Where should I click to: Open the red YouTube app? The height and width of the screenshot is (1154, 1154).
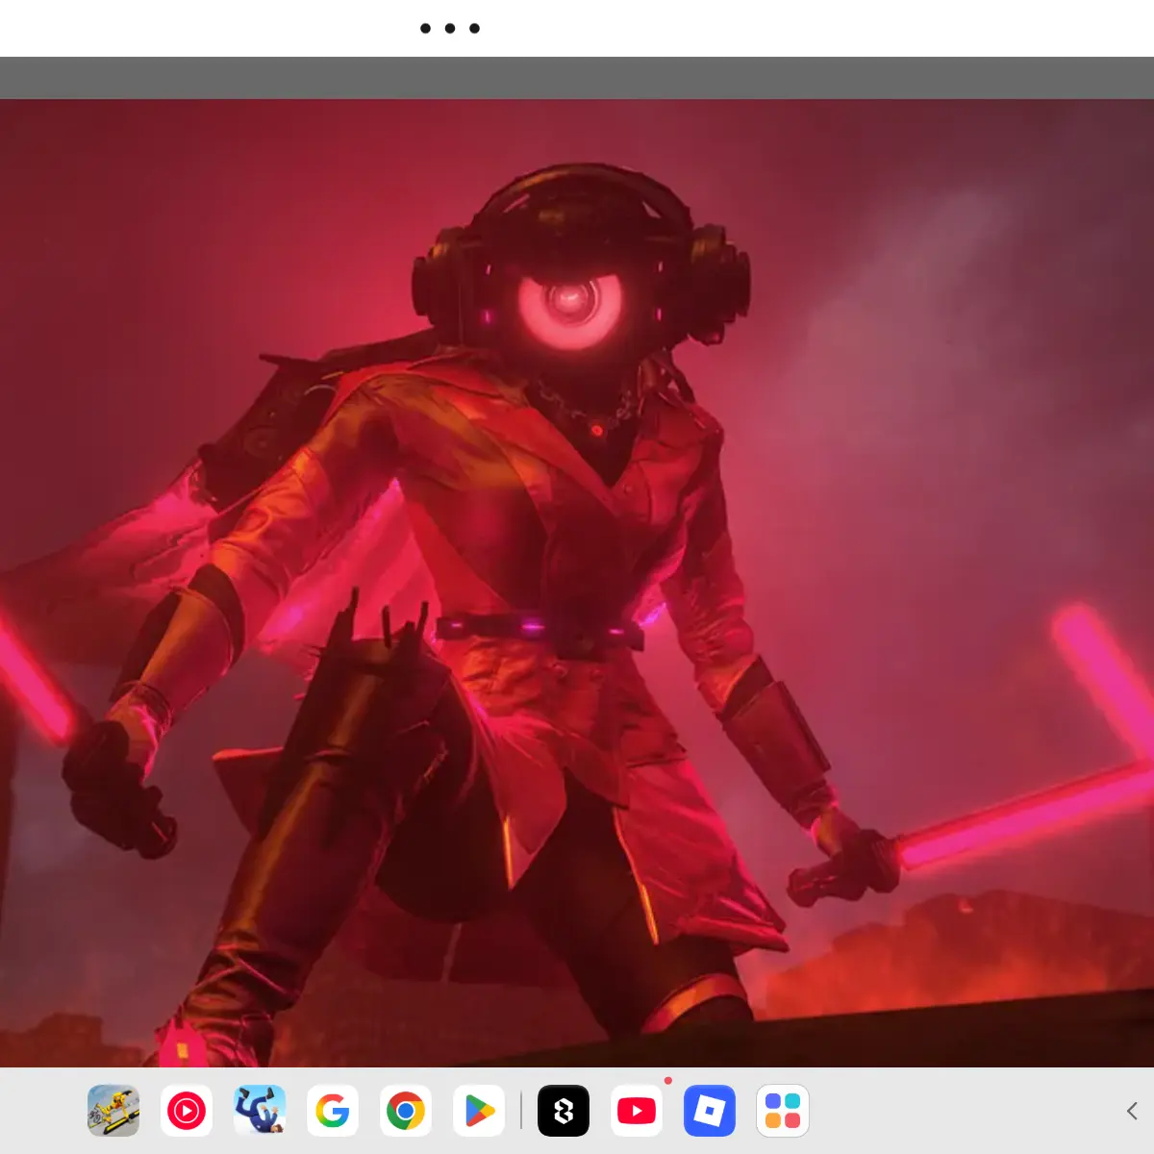point(637,1111)
